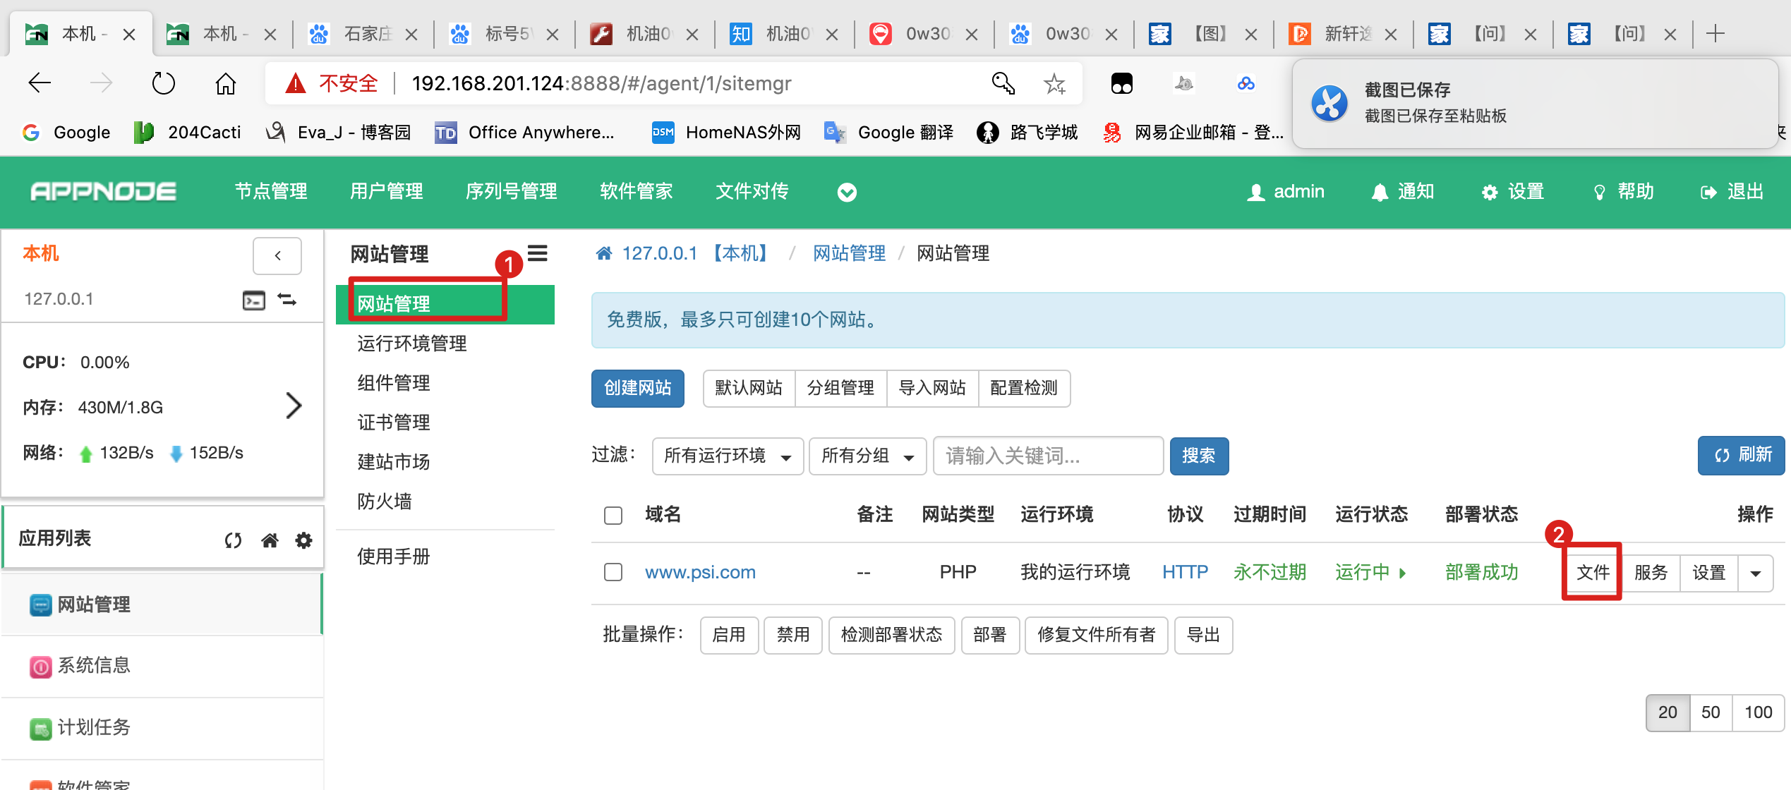Click the hamburger menu beside 网站管理
1791x790 pixels.
tap(538, 253)
